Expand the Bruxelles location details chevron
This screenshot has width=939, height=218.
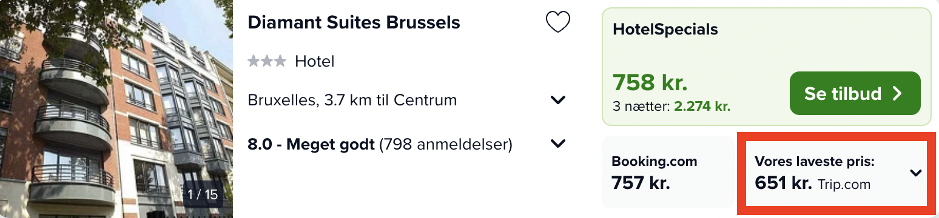click(x=557, y=100)
